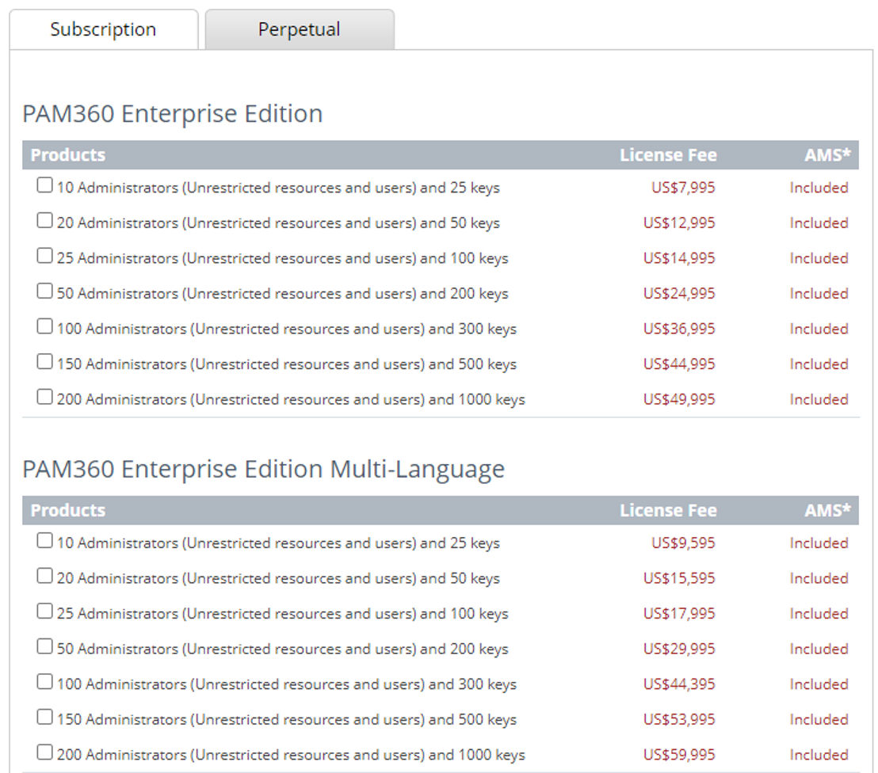Click Products header in Multi-Language table

[x=68, y=511]
